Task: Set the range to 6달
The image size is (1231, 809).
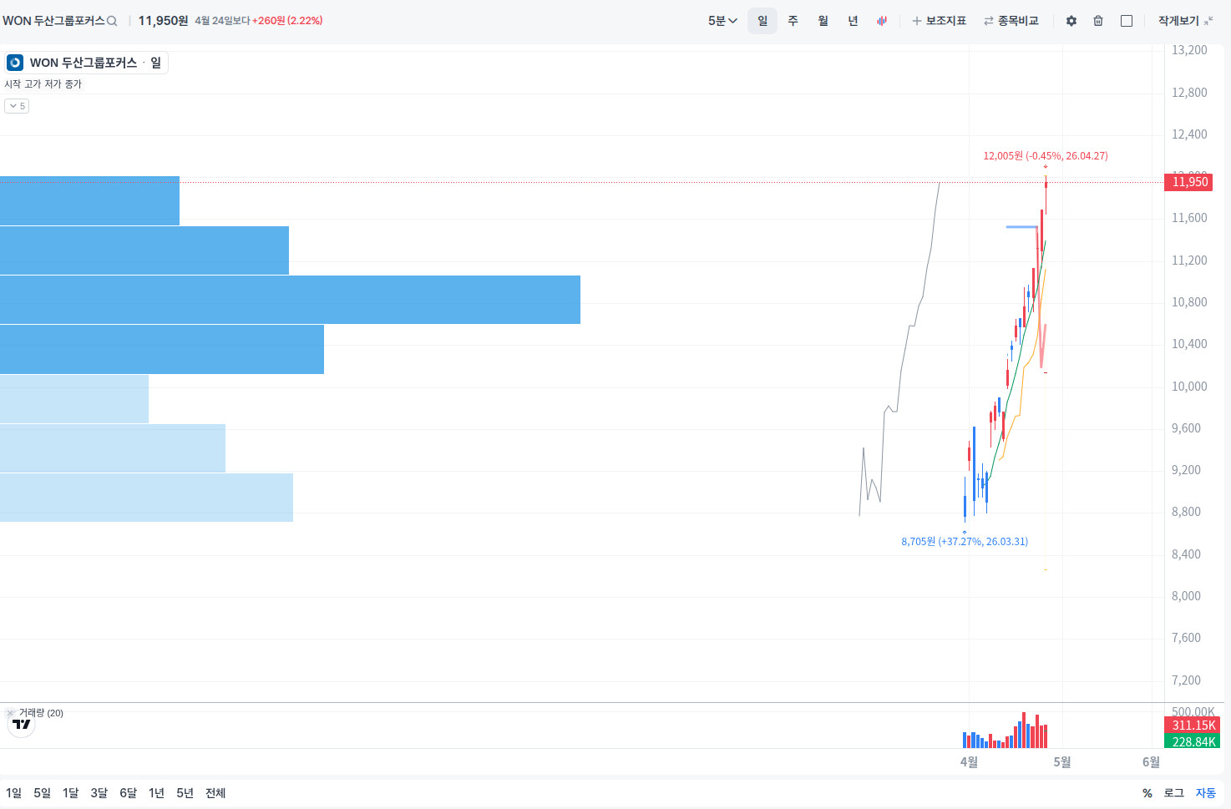Action: tap(128, 793)
